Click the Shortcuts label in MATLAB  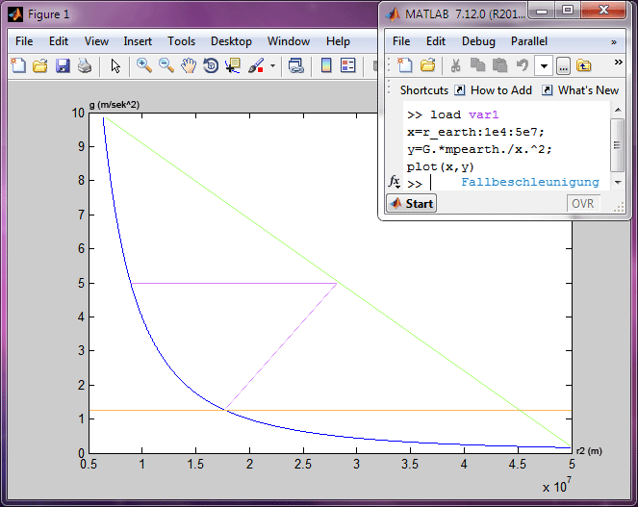[x=424, y=89]
